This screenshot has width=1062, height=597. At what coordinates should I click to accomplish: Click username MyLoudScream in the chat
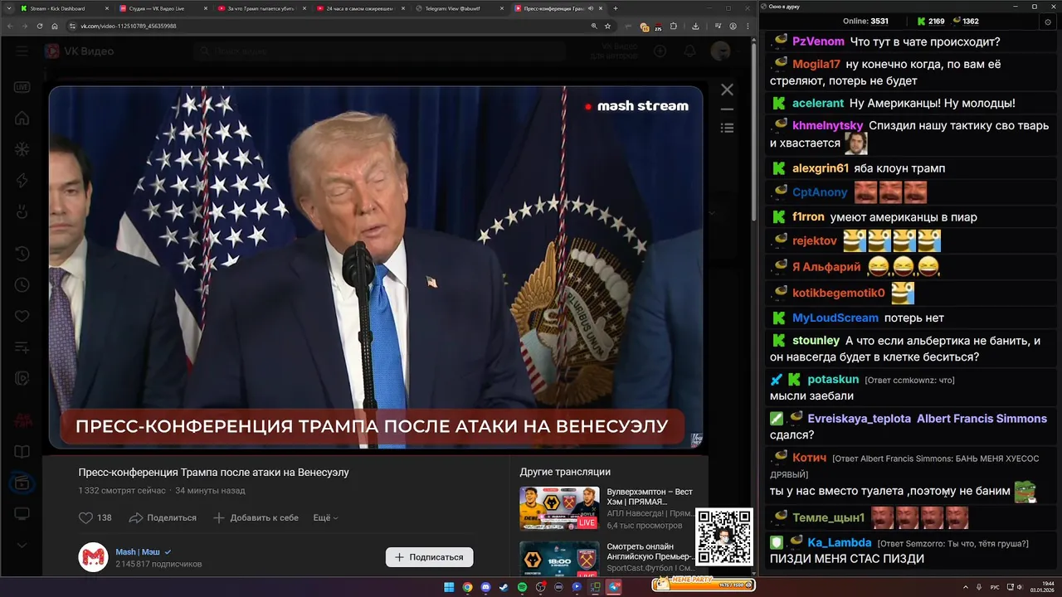click(835, 318)
